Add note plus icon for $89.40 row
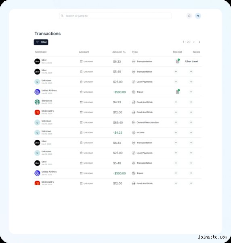Image resolution: width=231 pixels, height=243 pixels. pyautogui.click(x=191, y=122)
